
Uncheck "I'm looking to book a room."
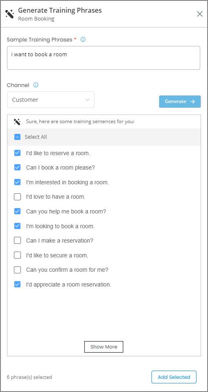pyautogui.click(x=17, y=226)
